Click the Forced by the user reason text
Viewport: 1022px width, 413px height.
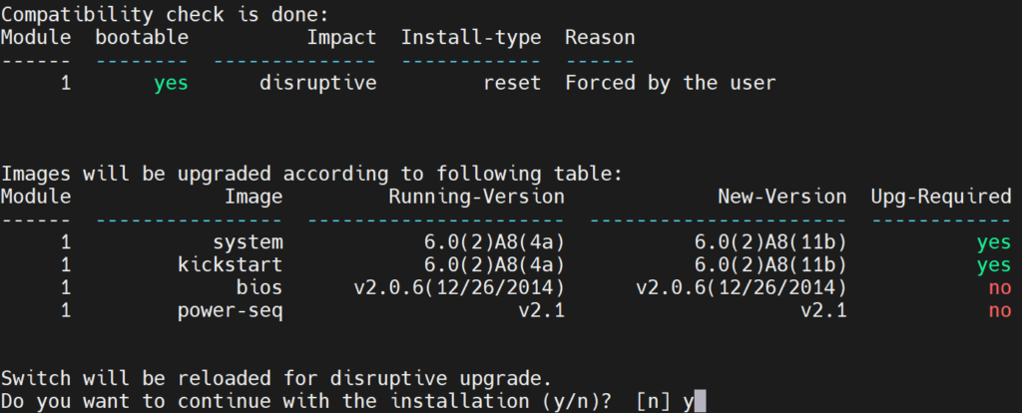[x=670, y=84]
